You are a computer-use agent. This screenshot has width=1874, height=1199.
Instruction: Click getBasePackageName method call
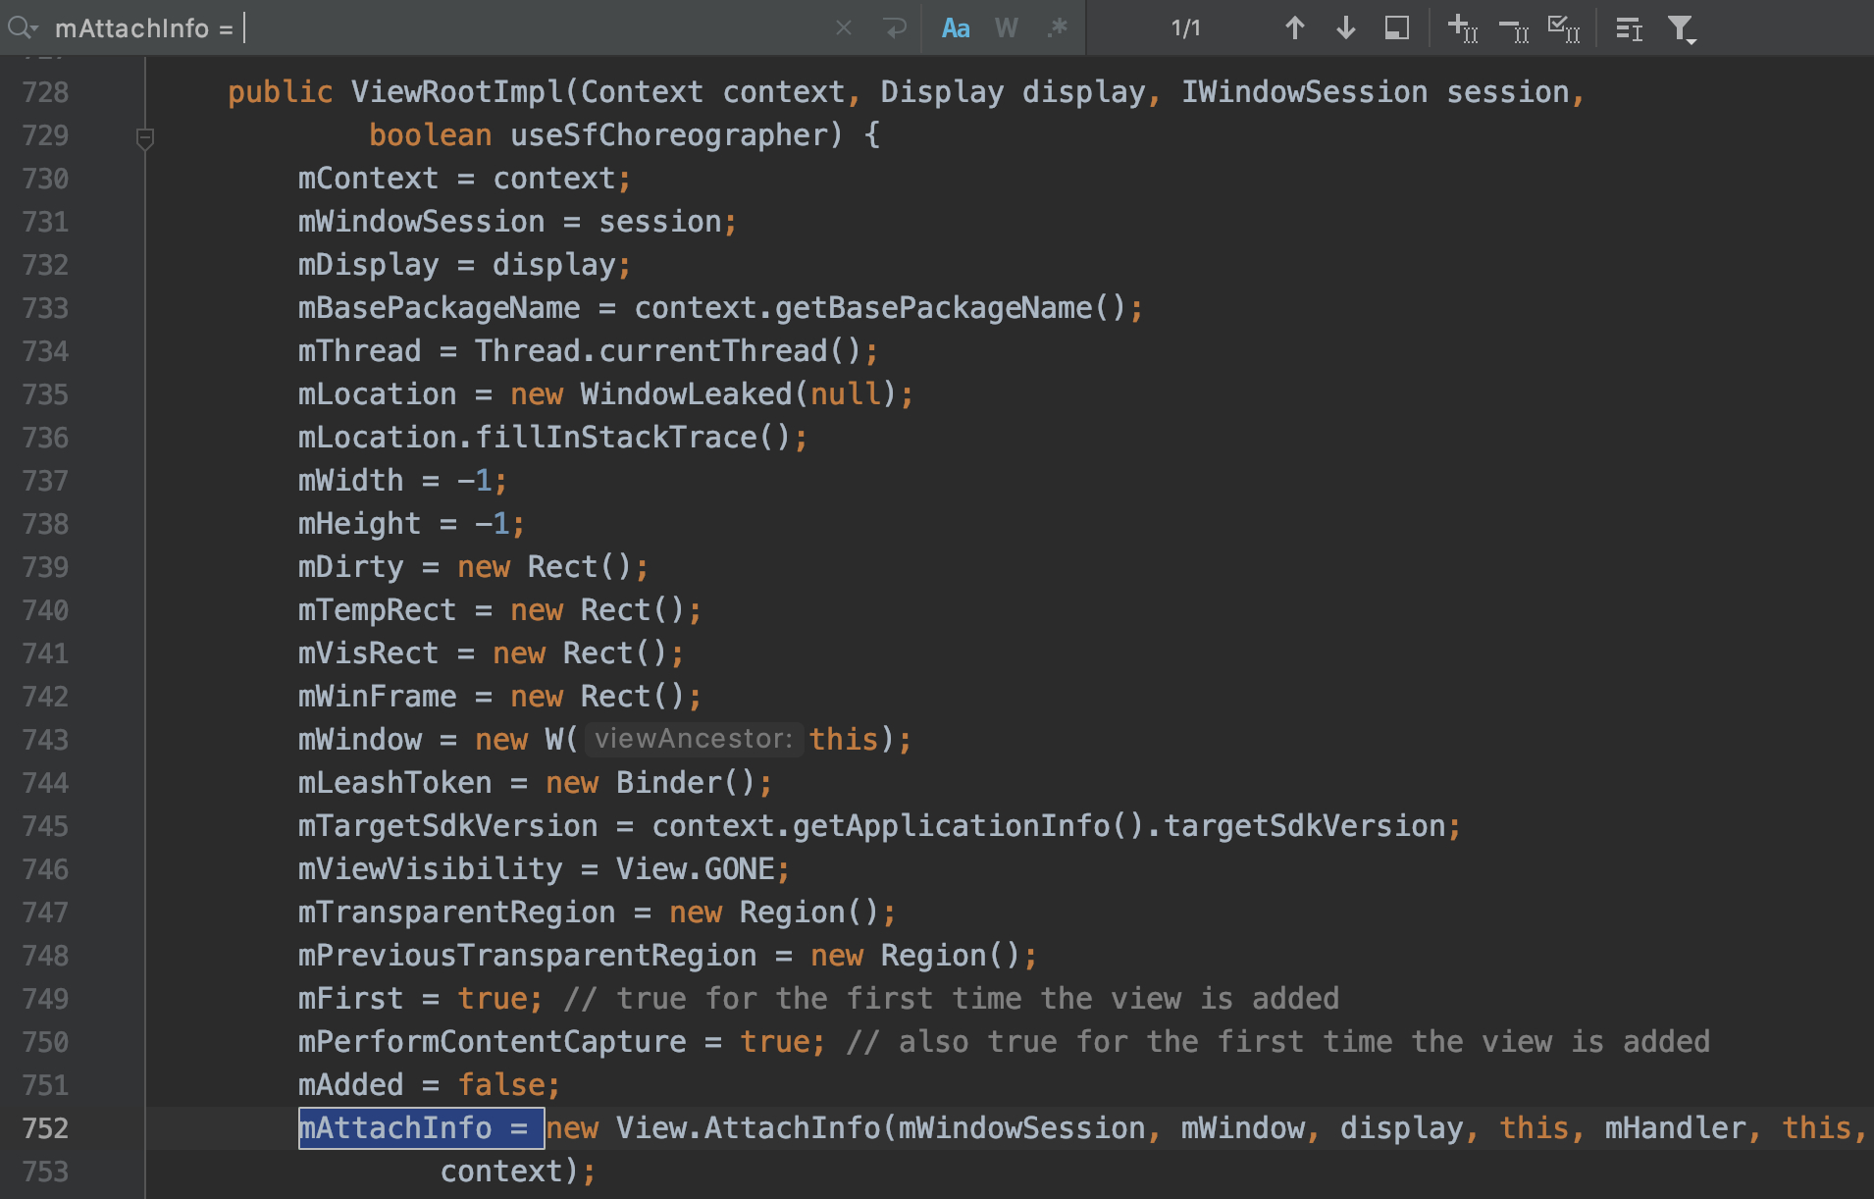tap(933, 308)
